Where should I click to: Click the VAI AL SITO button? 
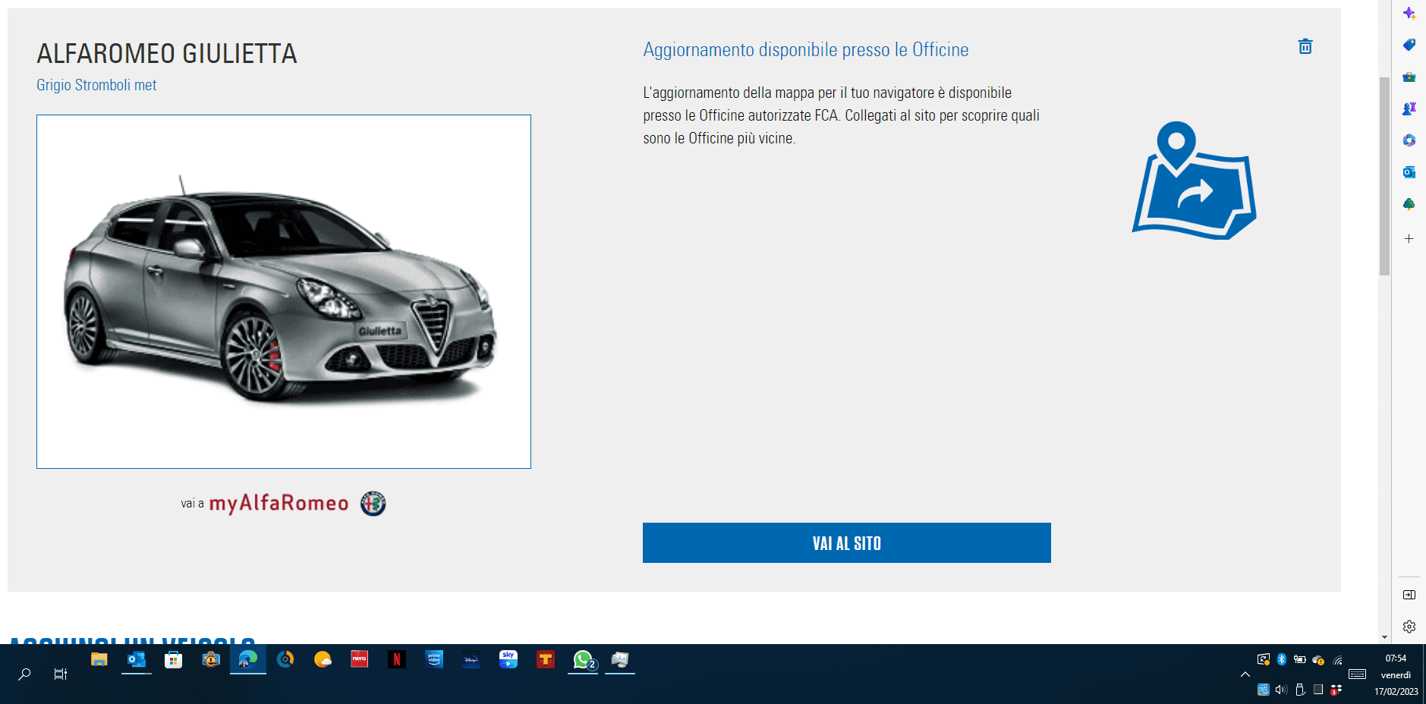click(x=846, y=542)
